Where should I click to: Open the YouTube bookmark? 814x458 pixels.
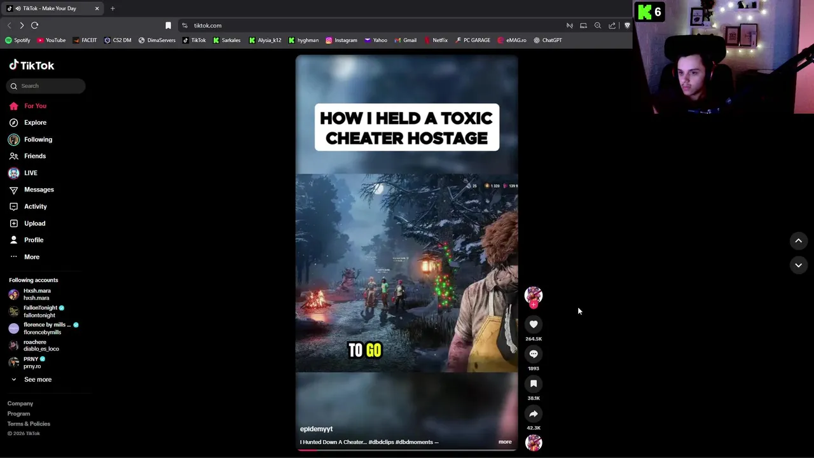(x=52, y=40)
